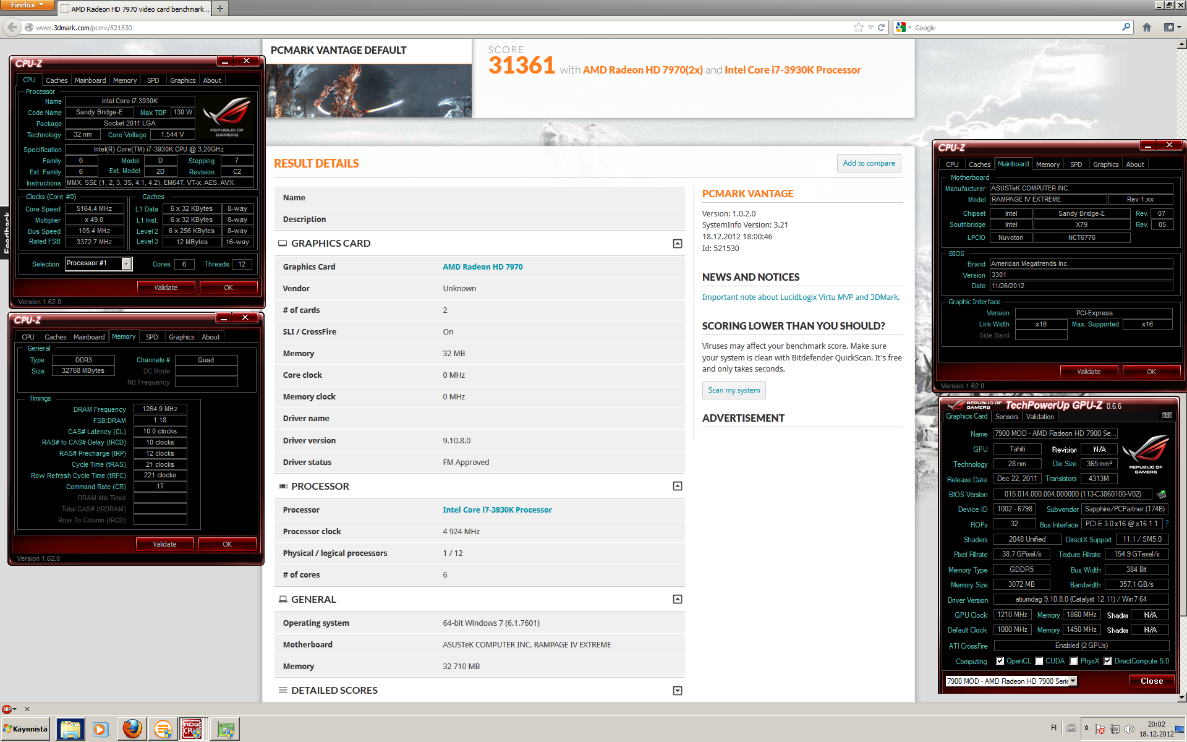The height and width of the screenshot is (742, 1187).
Task: Open the GPU selection dropdown in GPU-Z
Action: [x=1073, y=681]
